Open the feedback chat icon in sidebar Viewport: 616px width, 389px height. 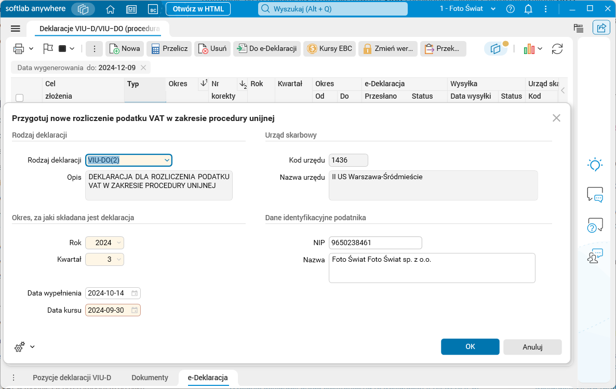(595, 194)
